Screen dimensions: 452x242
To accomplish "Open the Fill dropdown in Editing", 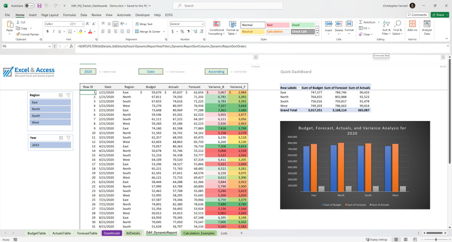I will tap(369, 28).
